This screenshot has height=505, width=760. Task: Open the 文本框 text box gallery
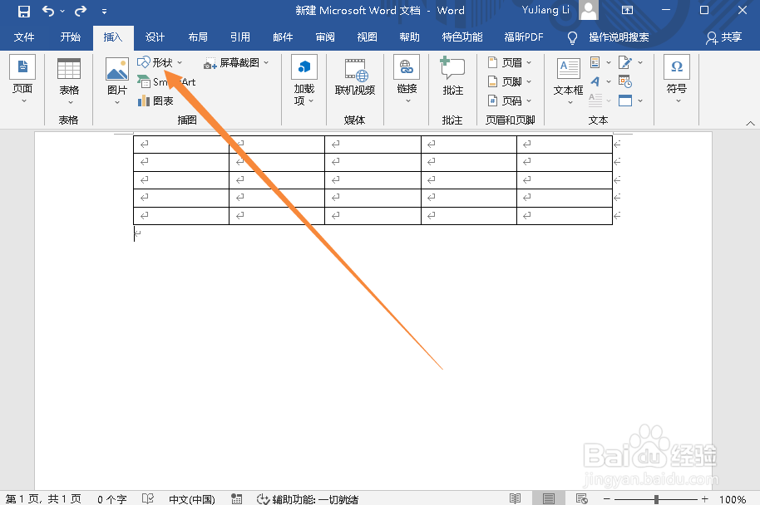[x=568, y=81]
